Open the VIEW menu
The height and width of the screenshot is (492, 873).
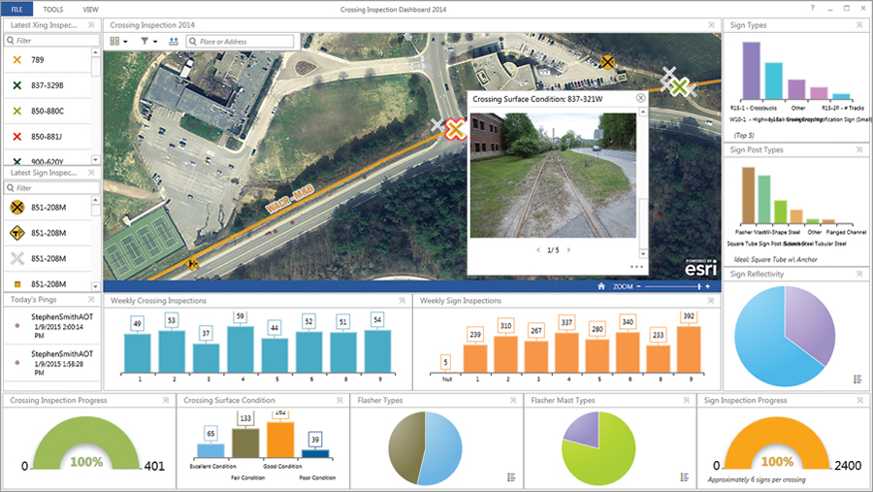coord(90,10)
